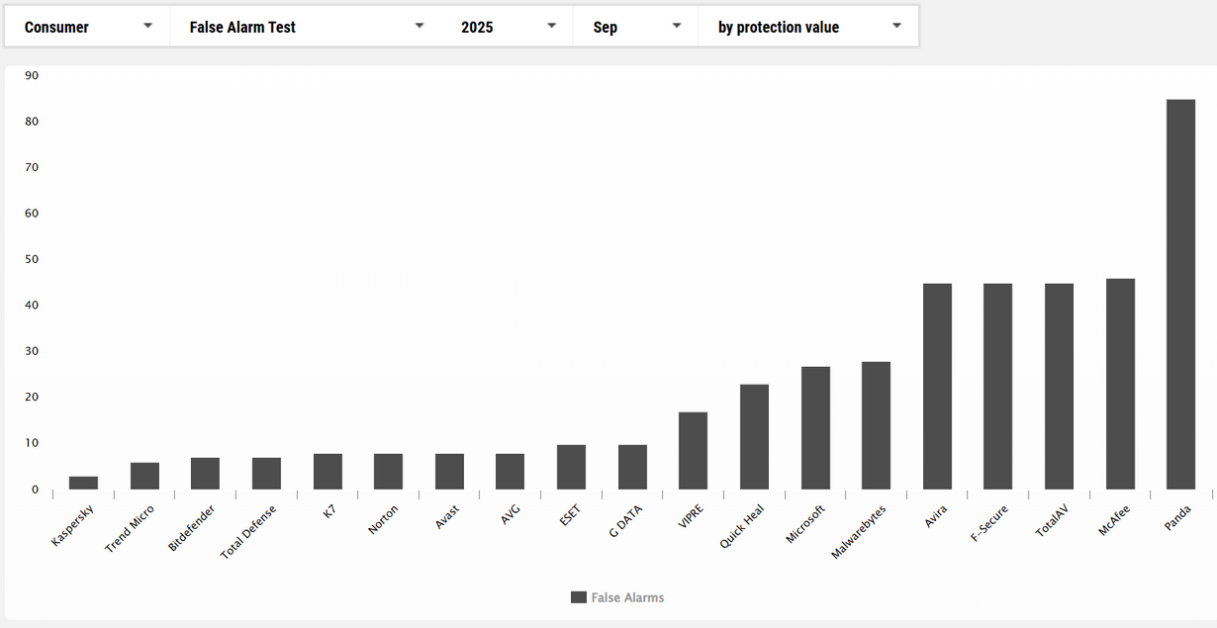This screenshot has height=628, width=1217.
Task: Click the 90 value on y-axis
Action: click(32, 75)
